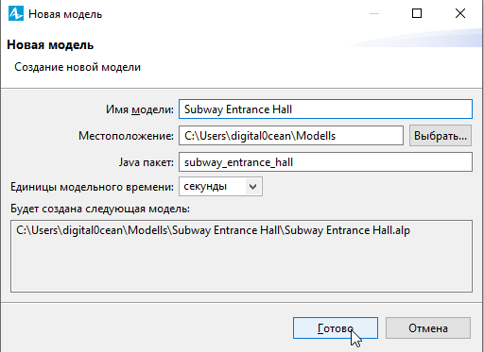Click the bold Новая модель heading

click(x=50, y=45)
